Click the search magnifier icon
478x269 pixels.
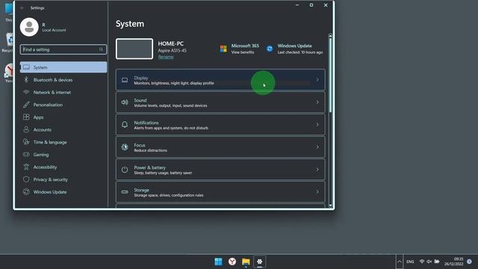(101, 49)
